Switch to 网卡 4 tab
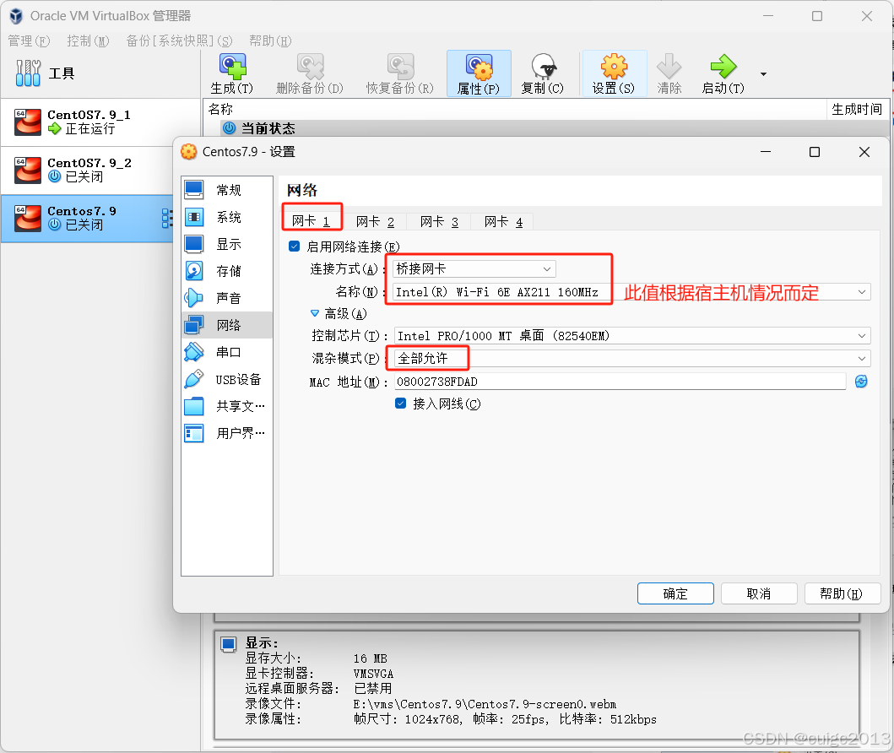Viewport: 894px width, 753px height. [x=503, y=222]
